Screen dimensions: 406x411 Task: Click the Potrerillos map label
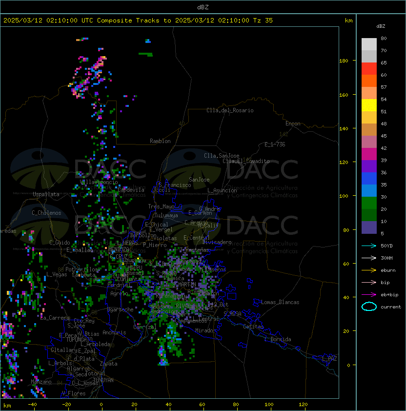81,269
